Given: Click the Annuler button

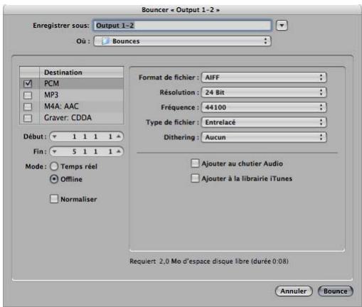Looking at the screenshot, I should coord(294,291).
